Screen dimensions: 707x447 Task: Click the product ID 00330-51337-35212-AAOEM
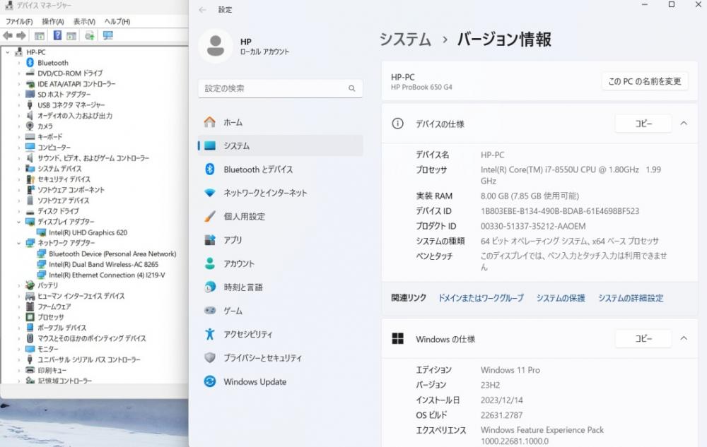point(533,226)
